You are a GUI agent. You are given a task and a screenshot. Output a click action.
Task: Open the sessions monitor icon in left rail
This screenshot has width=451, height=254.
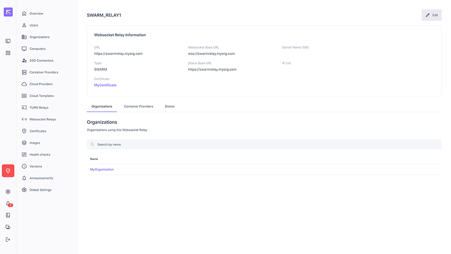tap(8, 41)
